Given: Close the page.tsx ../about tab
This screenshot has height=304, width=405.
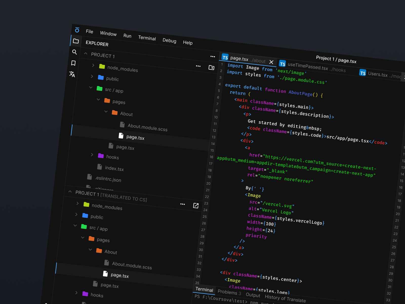Looking at the screenshot, I should point(271,62).
